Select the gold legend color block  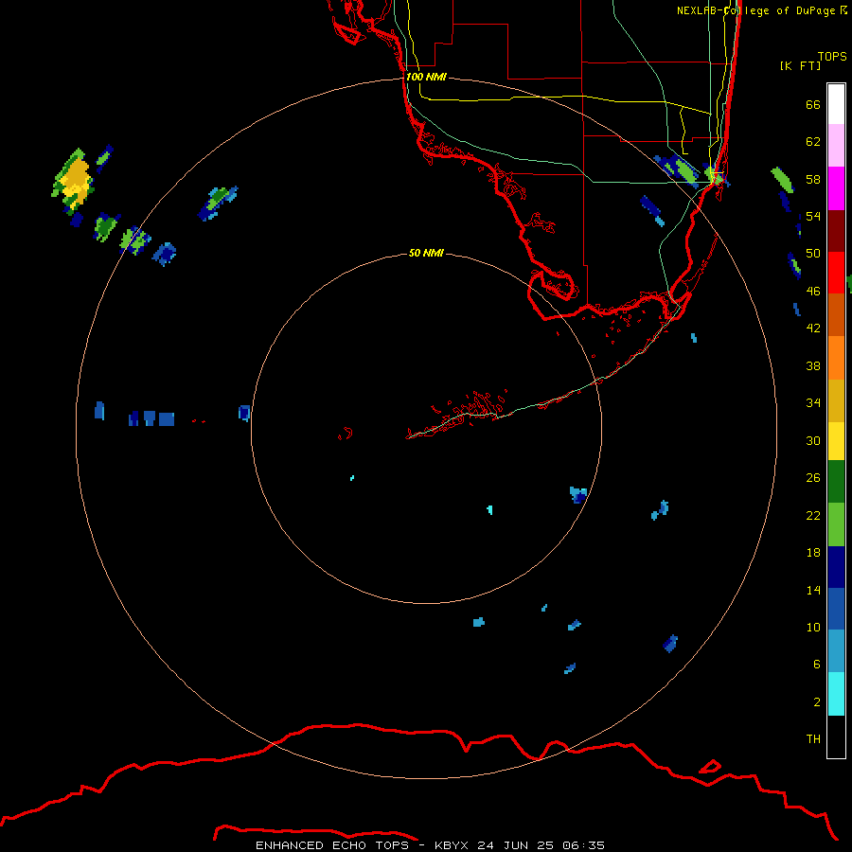tap(836, 400)
